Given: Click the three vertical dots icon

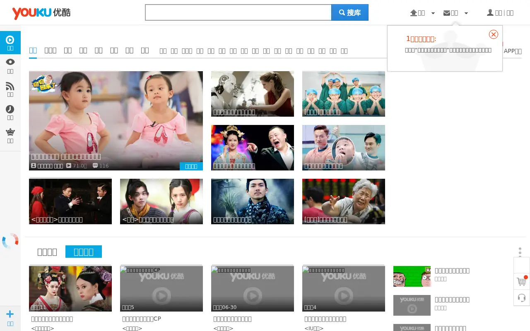Looking at the screenshot, I should pos(520,252).
